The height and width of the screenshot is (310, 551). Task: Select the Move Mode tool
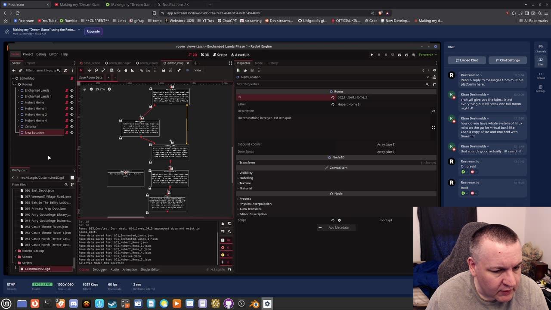(x=89, y=70)
